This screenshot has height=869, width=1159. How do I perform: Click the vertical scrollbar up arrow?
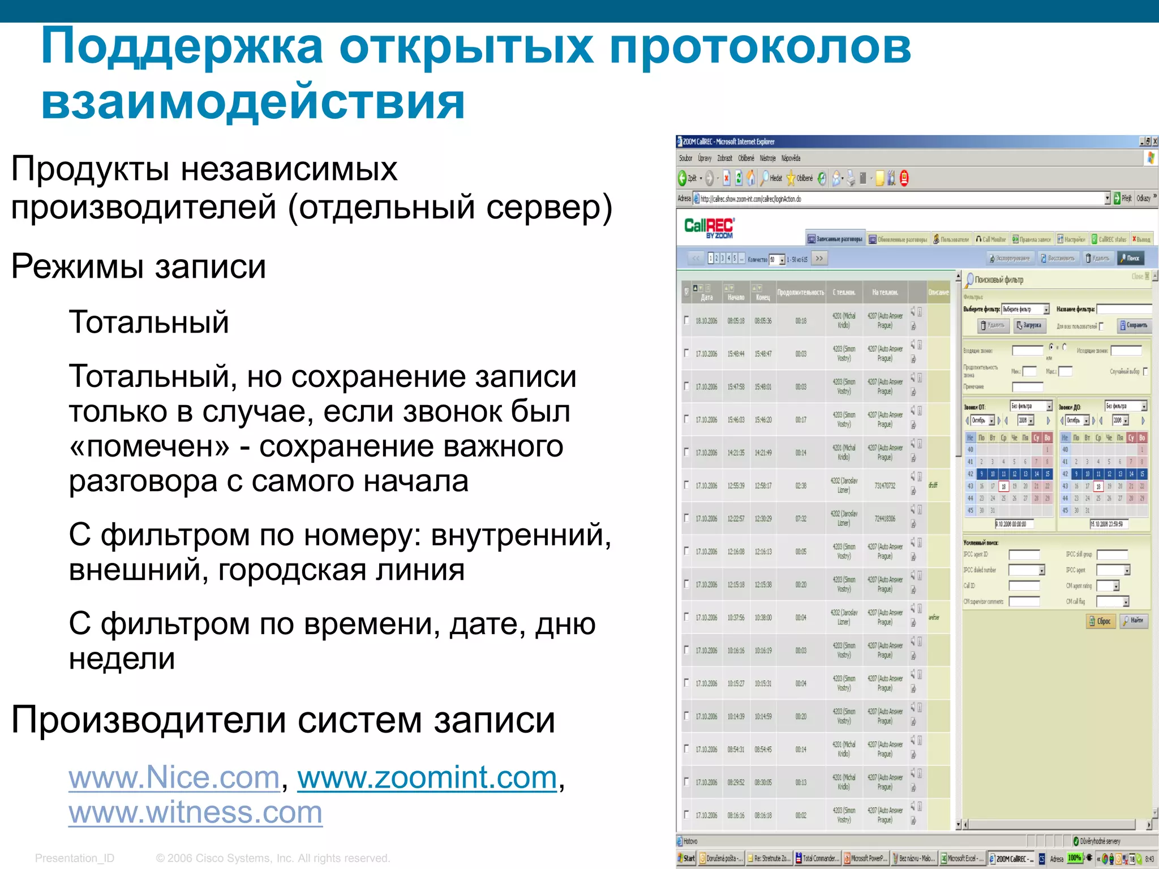click(959, 277)
